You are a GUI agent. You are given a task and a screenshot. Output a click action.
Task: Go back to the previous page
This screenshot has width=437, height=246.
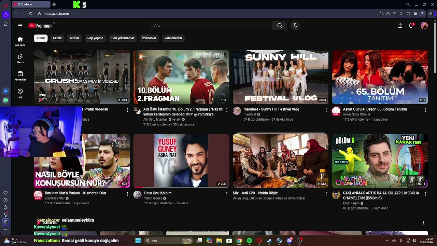16,14
